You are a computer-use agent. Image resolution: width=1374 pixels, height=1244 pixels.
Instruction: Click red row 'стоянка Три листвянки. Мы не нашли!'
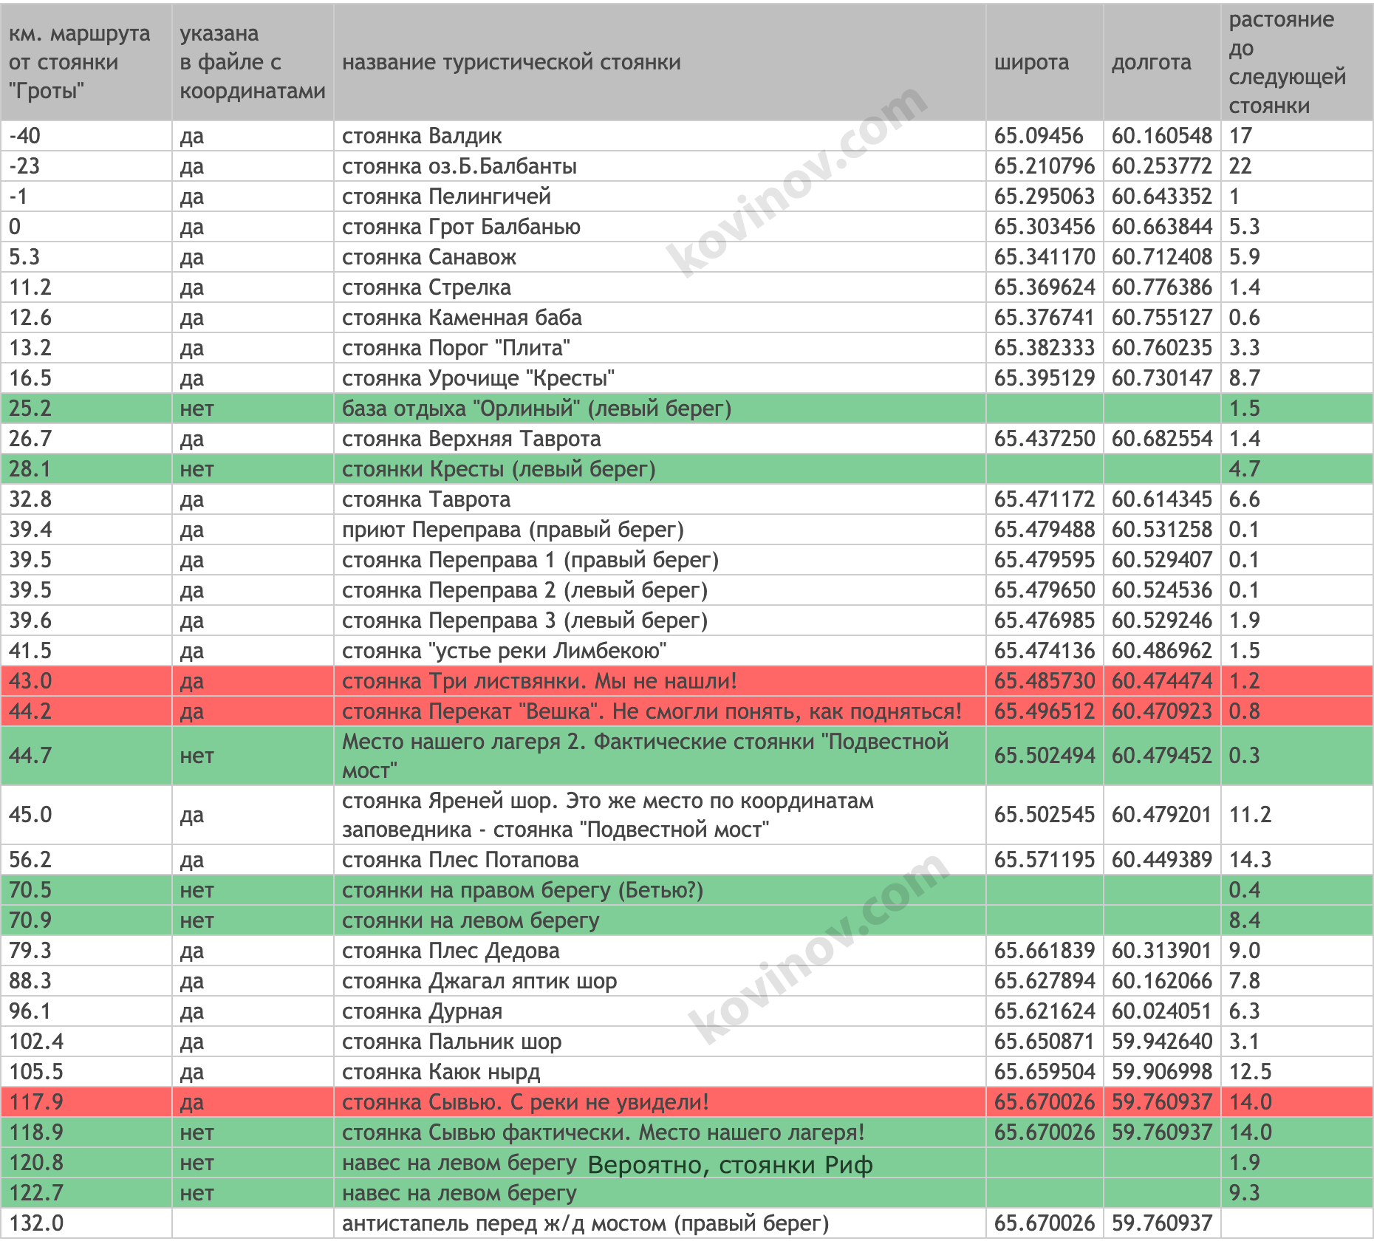[687, 681]
